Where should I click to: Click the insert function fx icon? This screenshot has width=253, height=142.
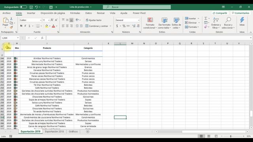[42, 38]
